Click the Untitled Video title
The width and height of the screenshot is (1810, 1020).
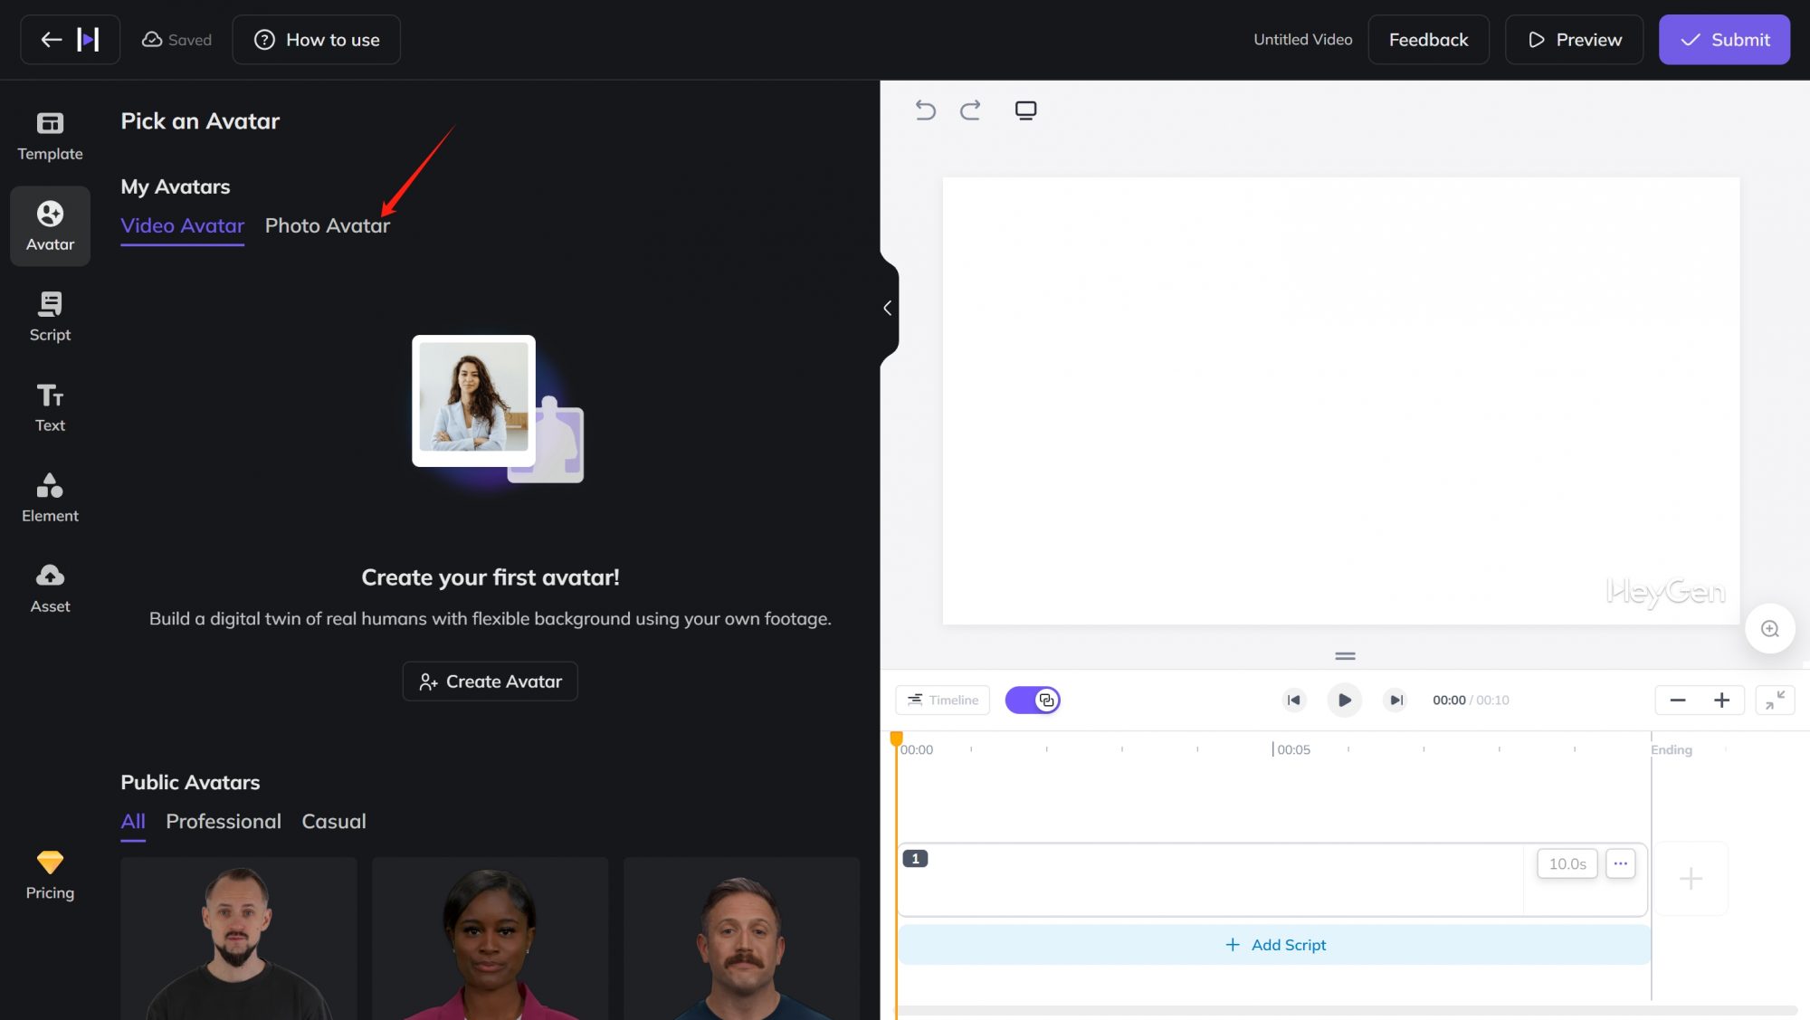click(1302, 40)
